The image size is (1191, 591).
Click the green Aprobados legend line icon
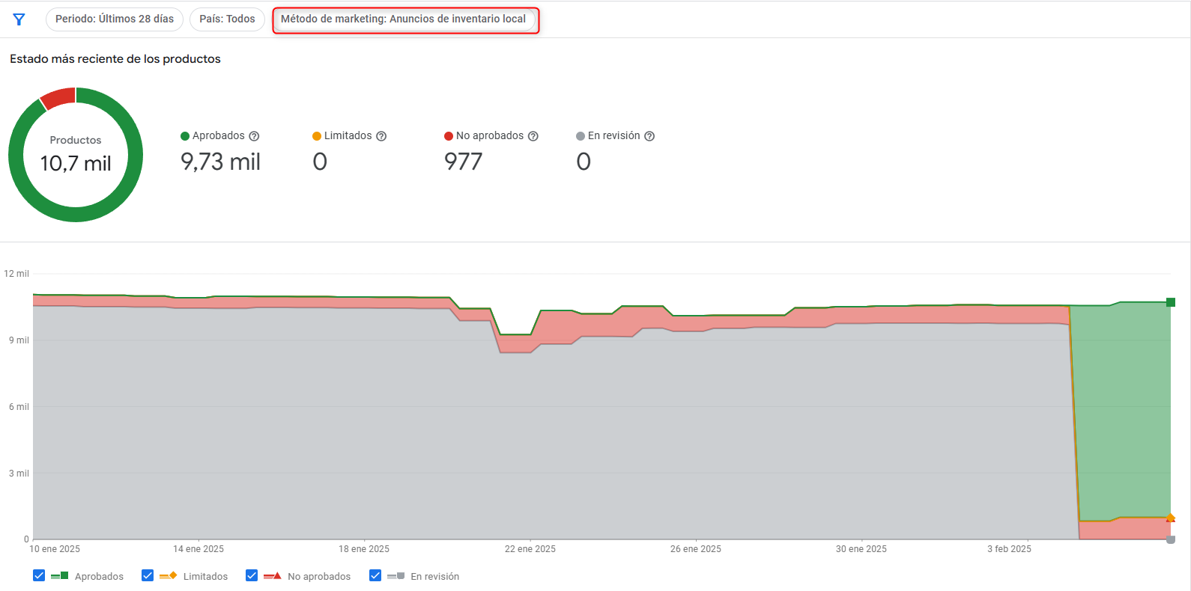click(60, 576)
